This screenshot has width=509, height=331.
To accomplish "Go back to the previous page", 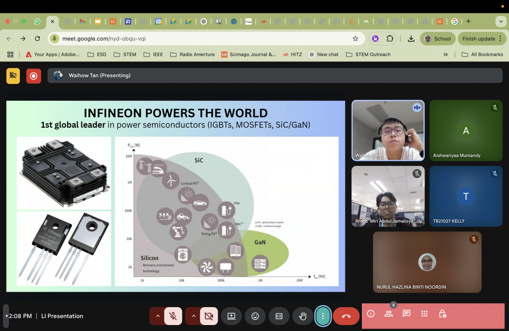I will tap(9, 39).
